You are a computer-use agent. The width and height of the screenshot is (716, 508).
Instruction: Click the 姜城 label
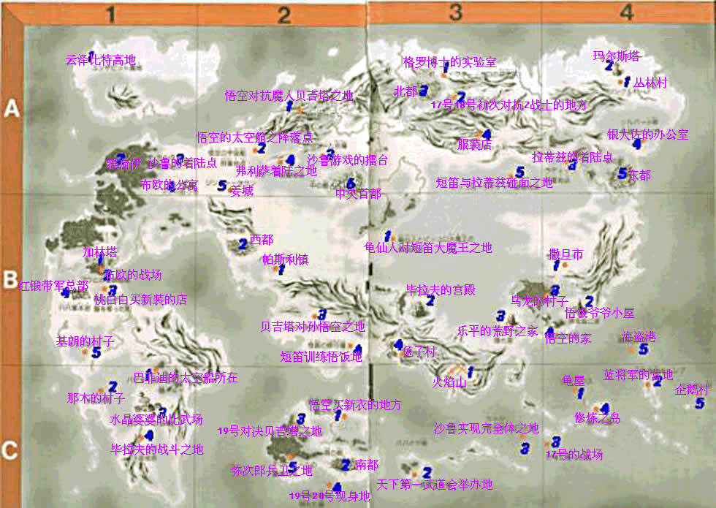242,191
